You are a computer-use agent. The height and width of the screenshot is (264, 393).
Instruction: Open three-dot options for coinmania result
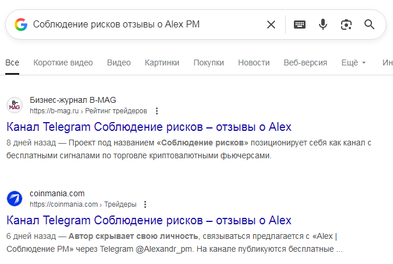pyautogui.click(x=145, y=204)
